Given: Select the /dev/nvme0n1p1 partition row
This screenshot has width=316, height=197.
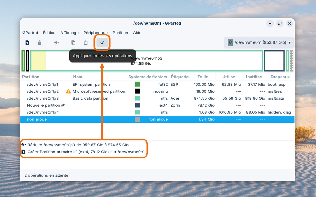Looking at the screenshot, I should [42, 84].
